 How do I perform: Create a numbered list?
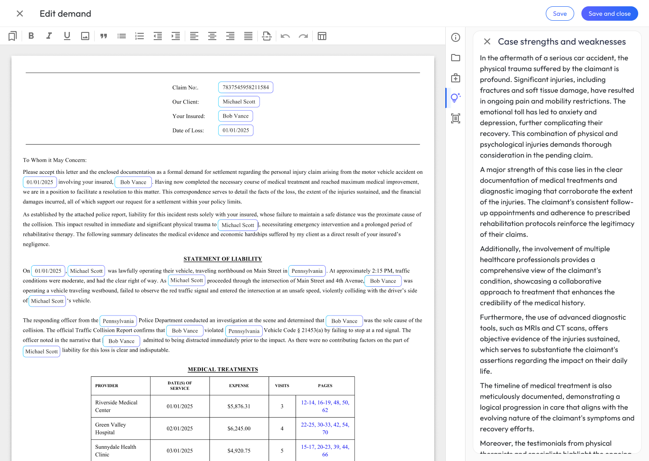(x=140, y=36)
